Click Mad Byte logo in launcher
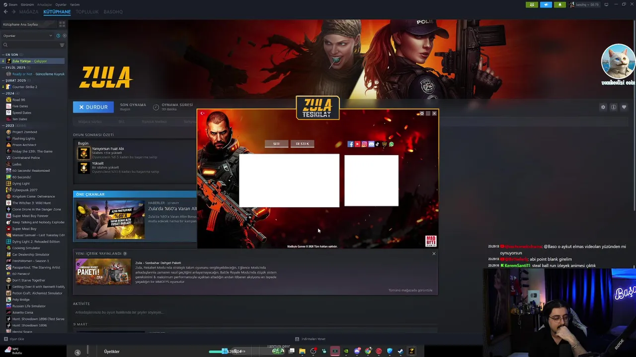This screenshot has width=636, height=357. (x=431, y=241)
